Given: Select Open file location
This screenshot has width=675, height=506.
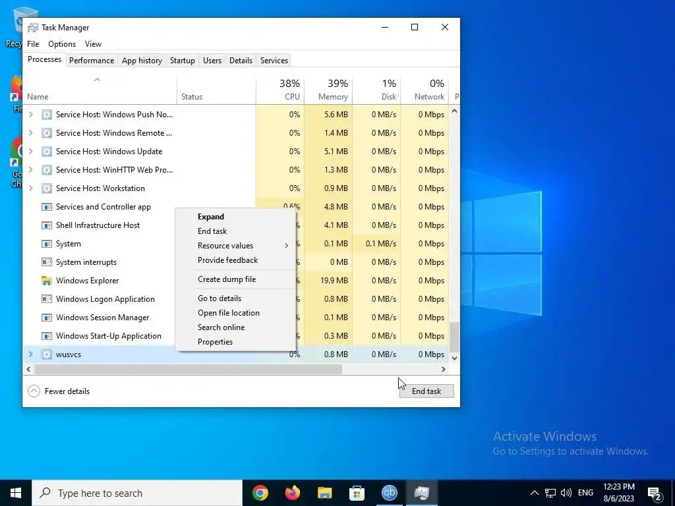Looking at the screenshot, I should (235, 313).
